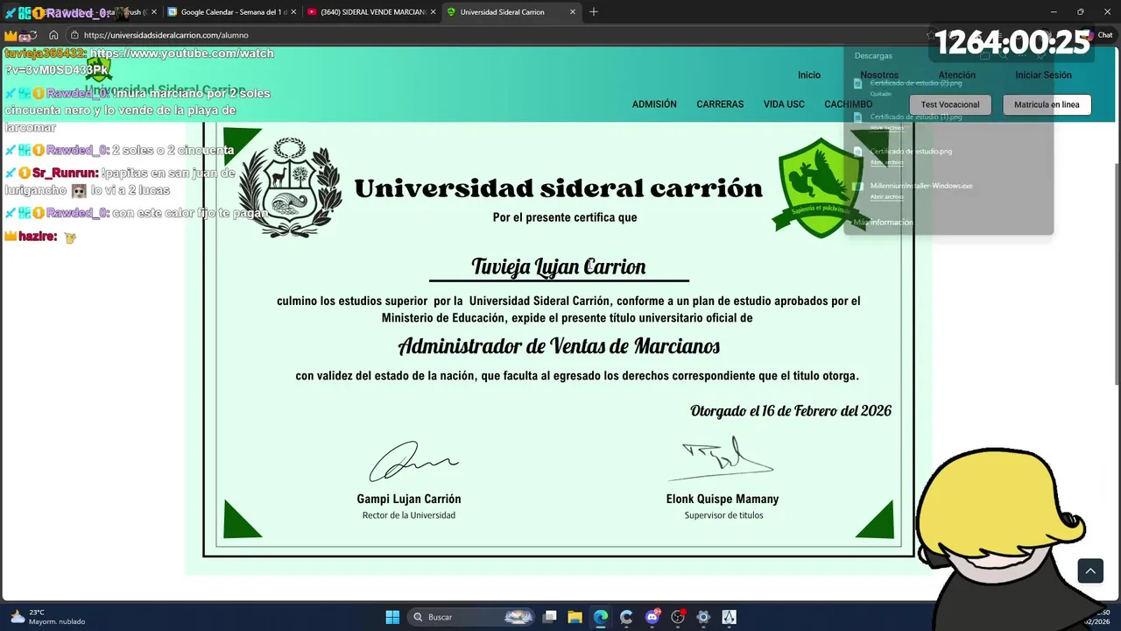Click the Test Vocacional button
The height and width of the screenshot is (631, 1121).
click(x=950, y=104)
